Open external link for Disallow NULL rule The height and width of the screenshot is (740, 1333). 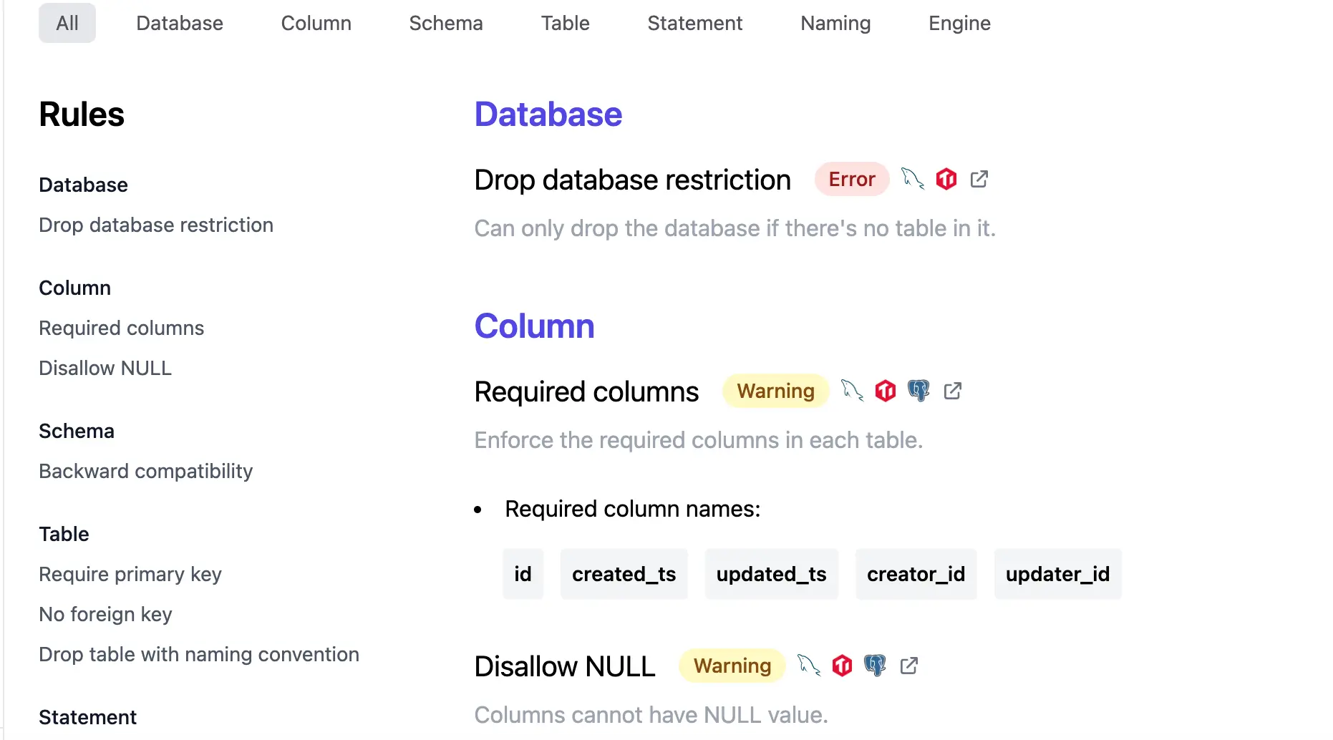[908, 666]
